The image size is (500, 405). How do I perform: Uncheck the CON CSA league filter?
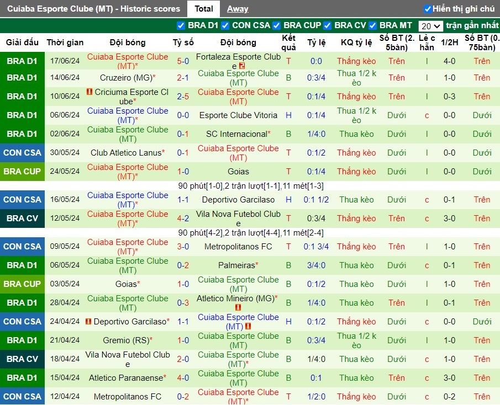point(225,25)
